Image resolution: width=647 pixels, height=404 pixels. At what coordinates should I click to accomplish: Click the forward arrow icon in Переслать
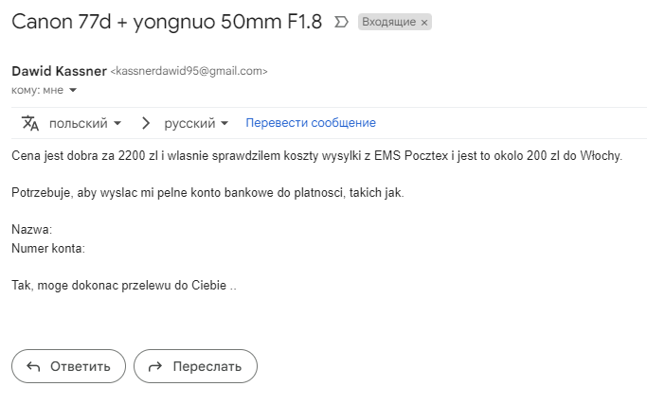point(155,366)
